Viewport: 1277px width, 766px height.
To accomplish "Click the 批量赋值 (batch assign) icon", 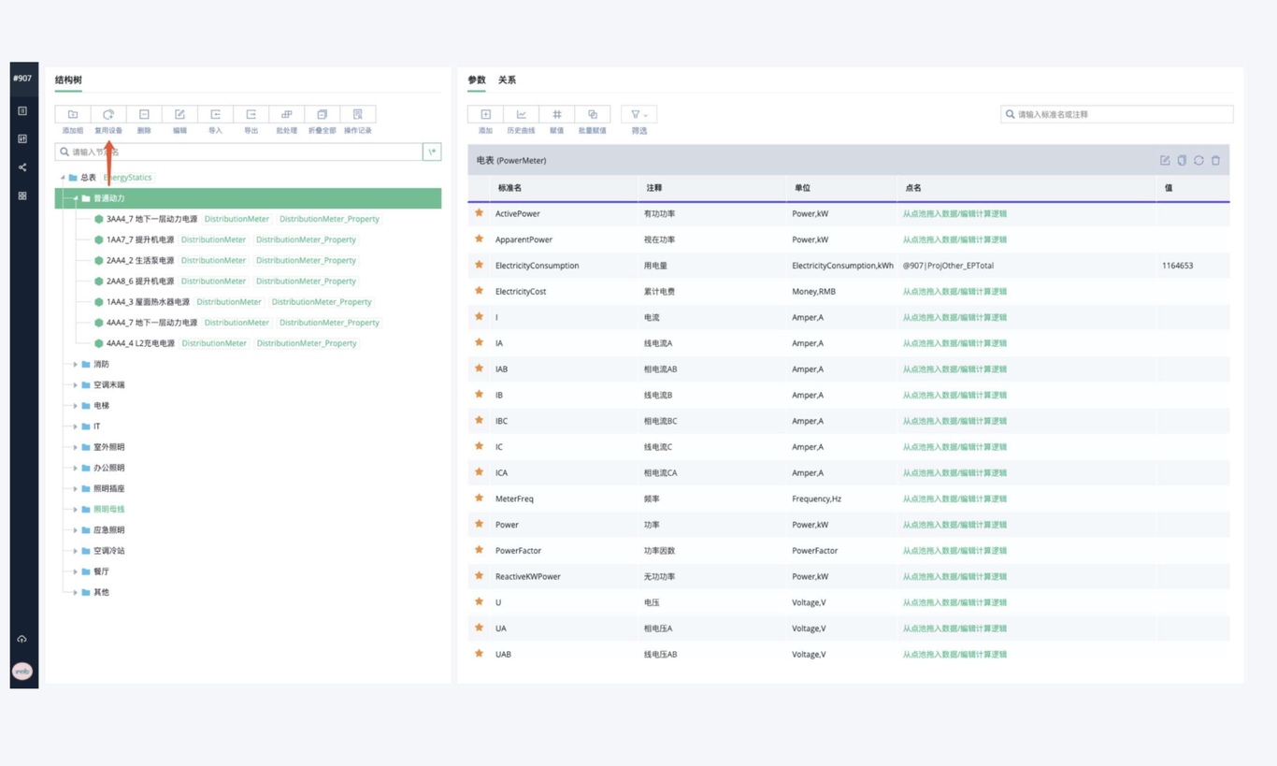I will [x=592, y=114].
